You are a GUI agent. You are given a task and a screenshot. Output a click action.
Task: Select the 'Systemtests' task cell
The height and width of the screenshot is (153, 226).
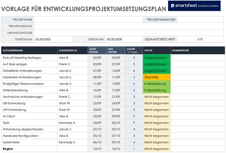pyautogui.click(x=29, y=142)
